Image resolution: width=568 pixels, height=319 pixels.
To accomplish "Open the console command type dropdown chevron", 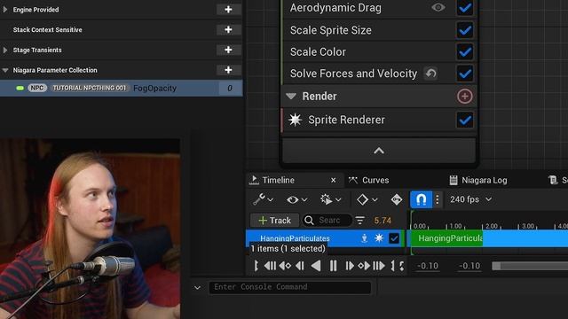I will click(x=197, y=288).
